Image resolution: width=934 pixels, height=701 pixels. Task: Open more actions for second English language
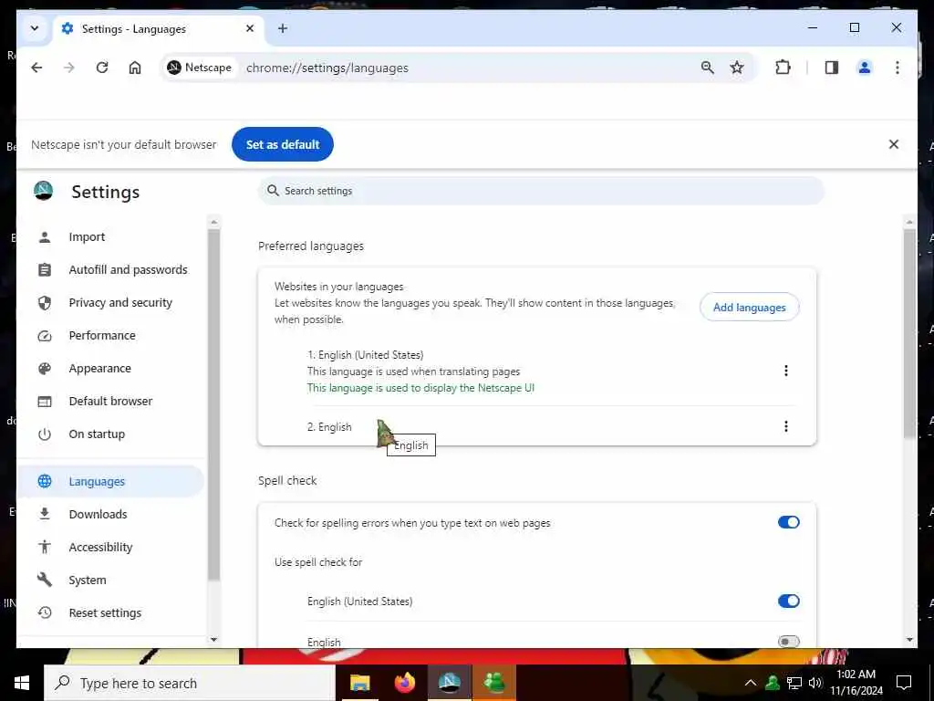coord(785,426)
